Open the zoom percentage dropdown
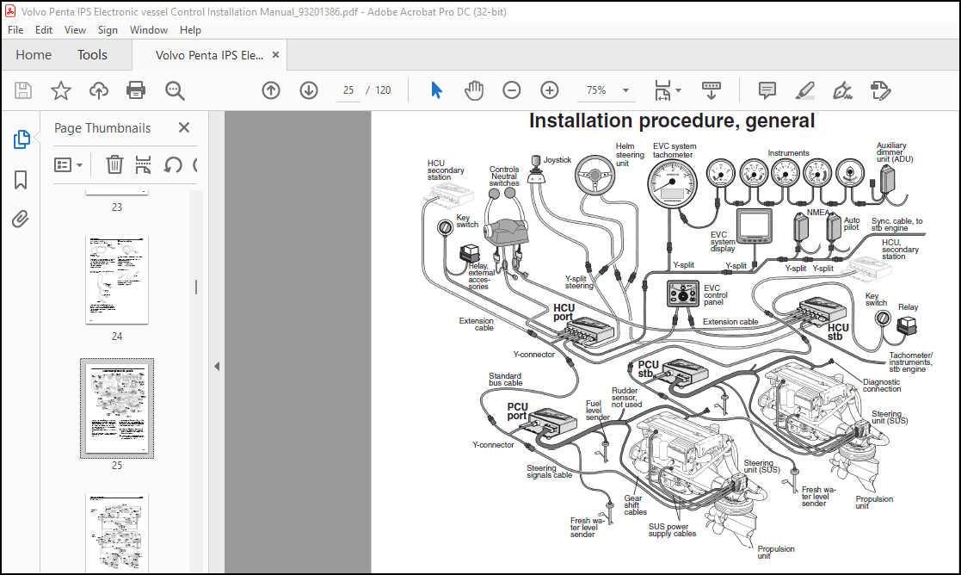Image resolution: width=961 pixels, height=575 pixels. click(625, 90)
